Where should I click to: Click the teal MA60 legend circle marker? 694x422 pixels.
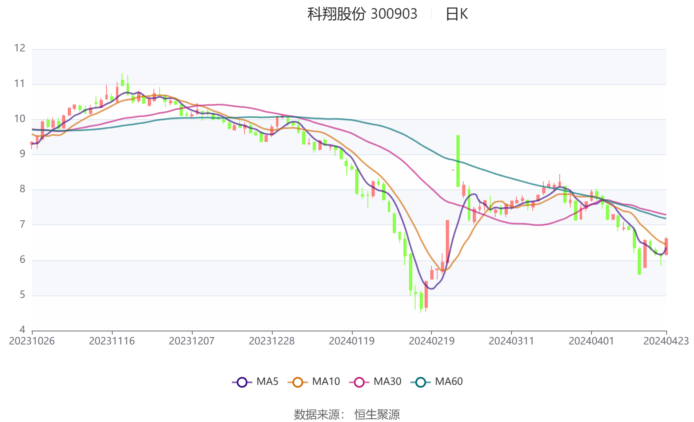pos(421,382)
